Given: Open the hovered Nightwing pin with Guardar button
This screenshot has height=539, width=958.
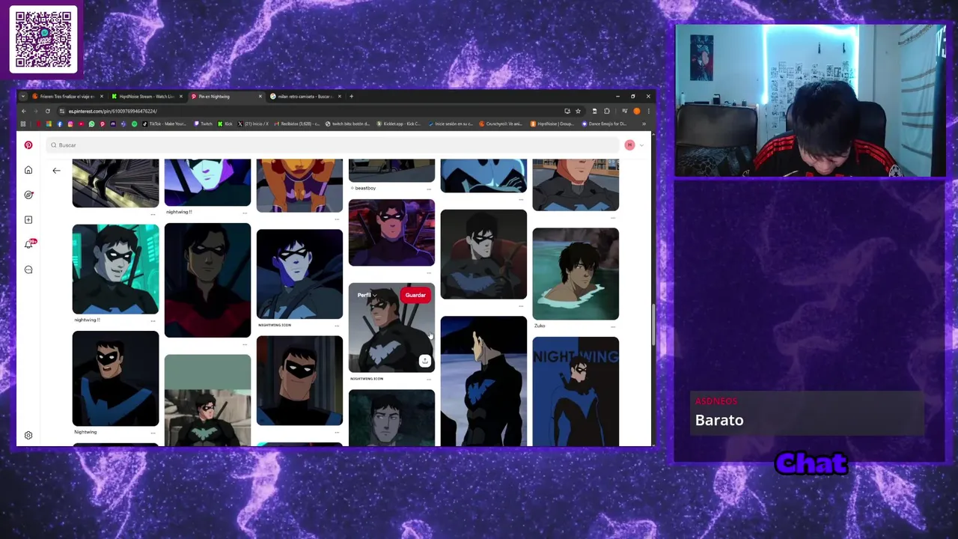Looking at the screenshot, I should (x=391, y=327).
